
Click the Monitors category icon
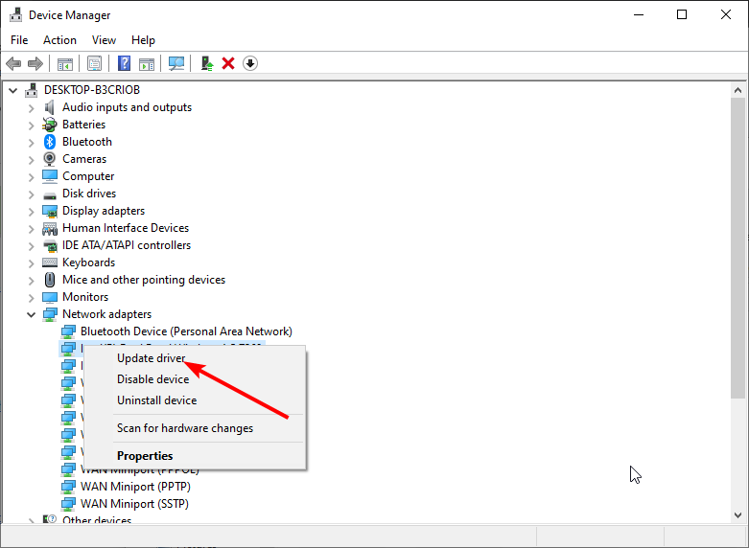[x=50, y=297]
